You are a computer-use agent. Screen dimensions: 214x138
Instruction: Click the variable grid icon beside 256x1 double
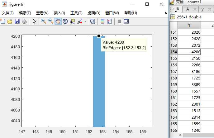click(x=173, y=17)
